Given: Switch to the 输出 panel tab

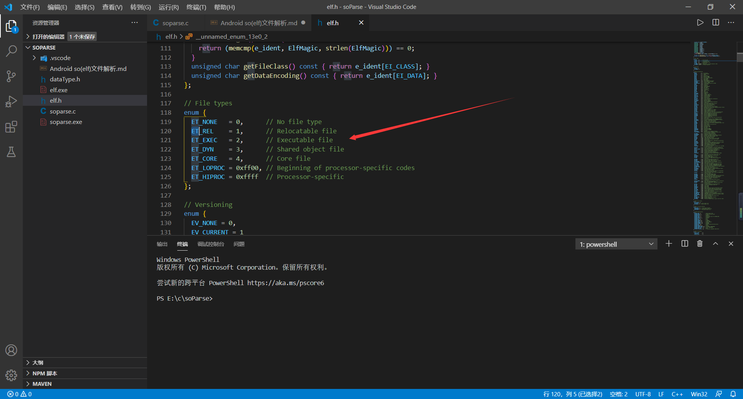Looking at the screenshot, I should coord(162,244).
